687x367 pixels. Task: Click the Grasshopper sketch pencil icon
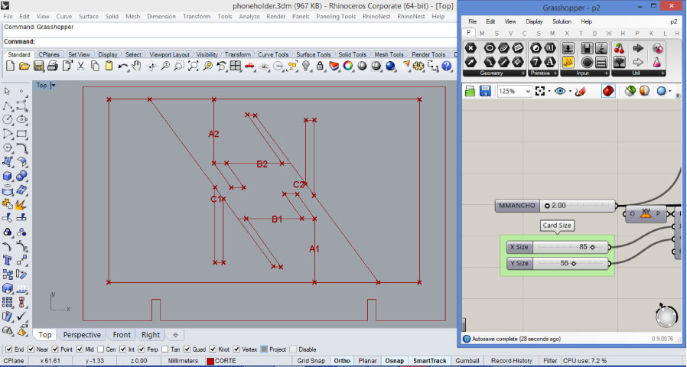point(581,91)
